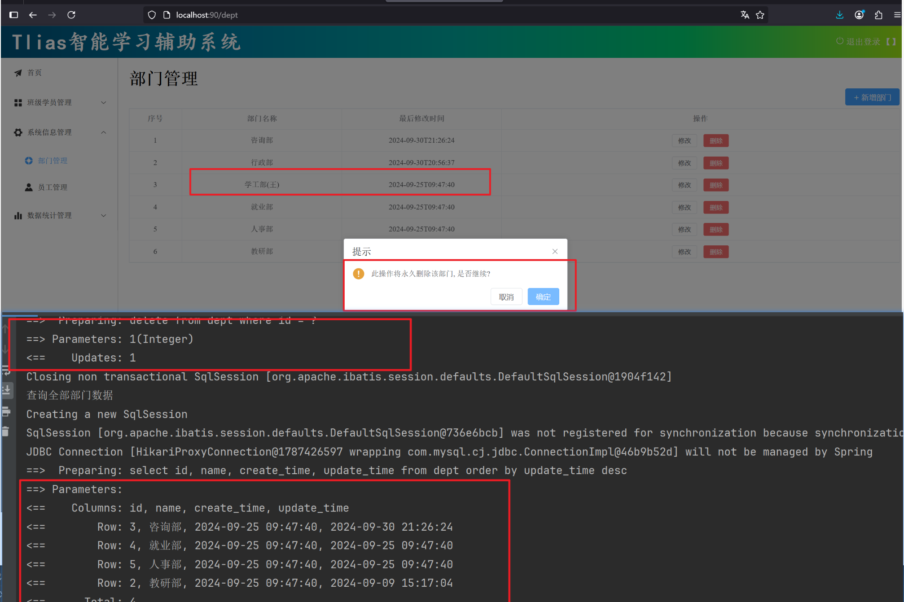Screen dimensions: 904x602
Task: Collapse the 系统信息管理 menu chevron
Action: click(x=104, y=132)
